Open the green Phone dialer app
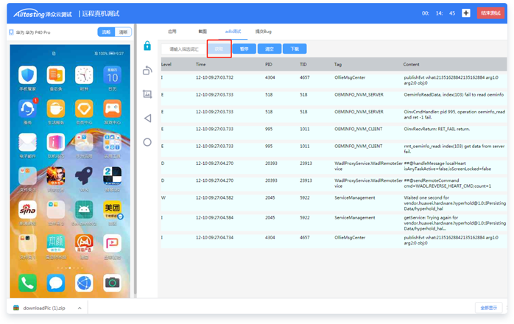Screen dimensions: 514x324 pyautogui.click(x=27, y=283)
